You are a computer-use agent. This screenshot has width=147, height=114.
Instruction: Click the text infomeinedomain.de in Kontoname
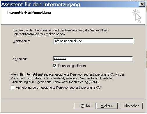click(x=68, y=41)
